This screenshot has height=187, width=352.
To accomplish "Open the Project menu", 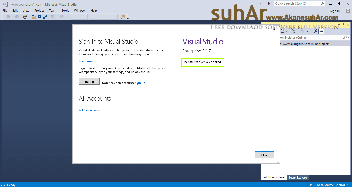I will [x=39, y=11].
